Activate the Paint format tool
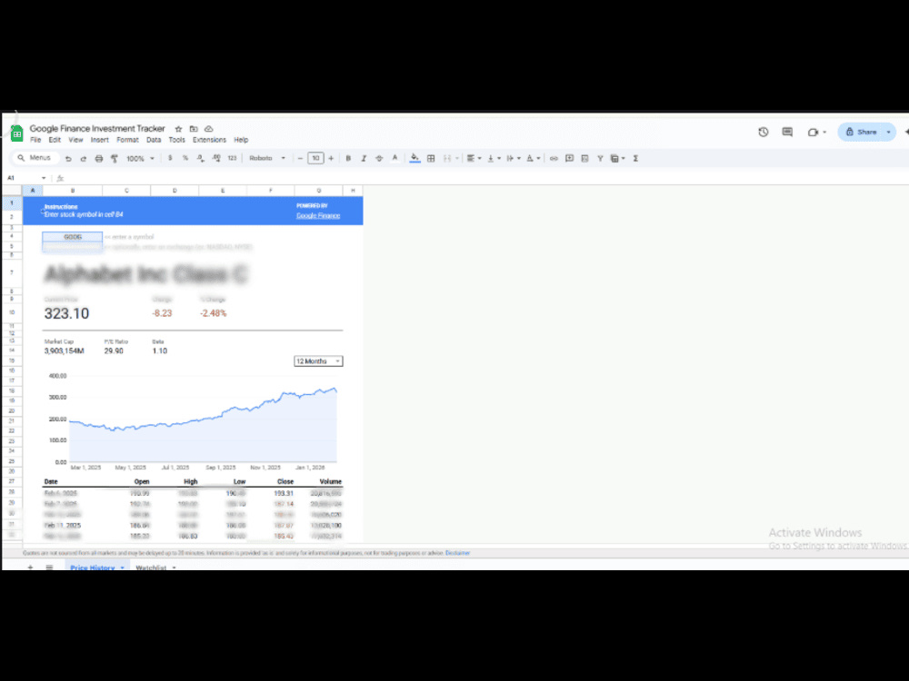909x681 pixels. click(115, 158)
